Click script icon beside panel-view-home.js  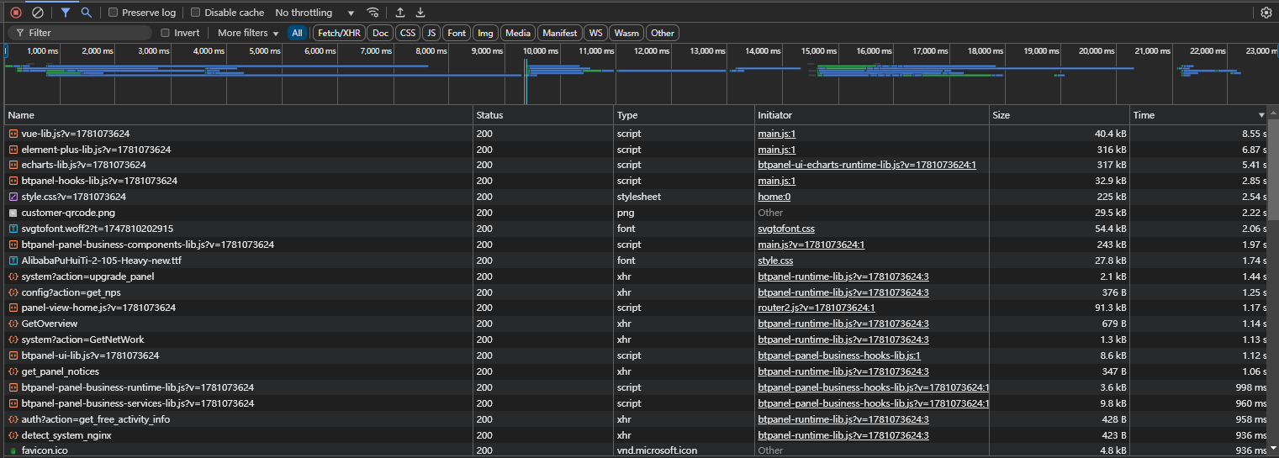point(13,308)
